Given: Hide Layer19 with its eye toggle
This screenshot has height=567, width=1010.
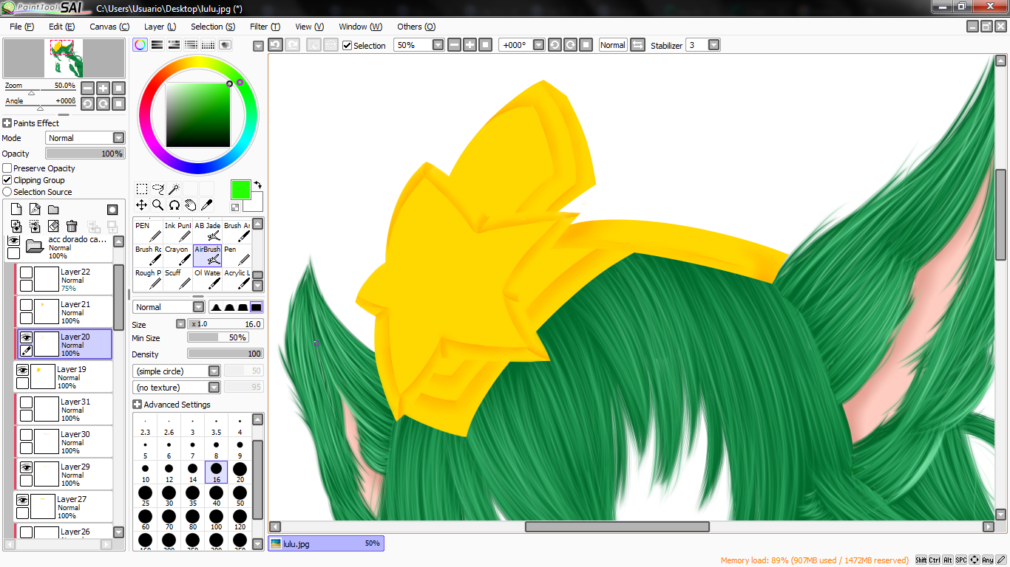Looking at the screenshot, I should [23, 370].
